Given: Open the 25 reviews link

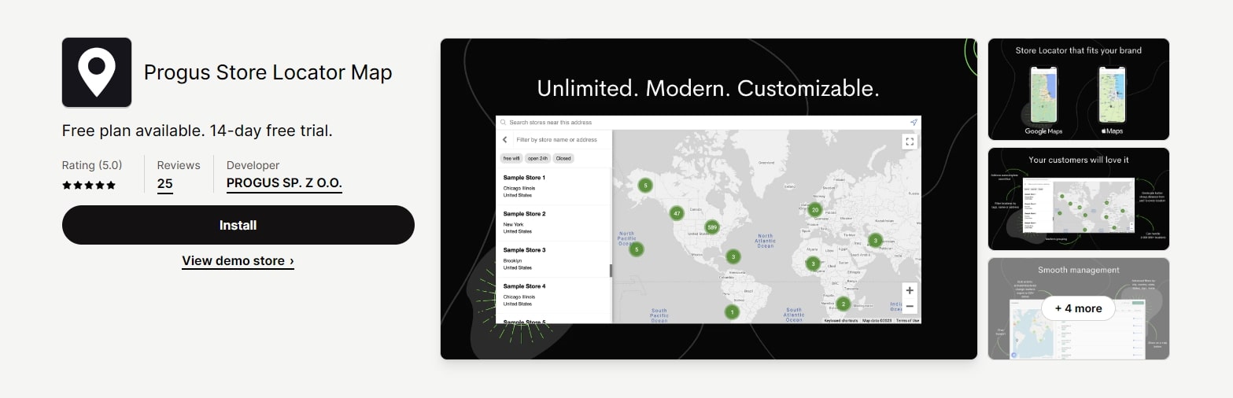Looking at the screenshot, I should tap(164, 184).
